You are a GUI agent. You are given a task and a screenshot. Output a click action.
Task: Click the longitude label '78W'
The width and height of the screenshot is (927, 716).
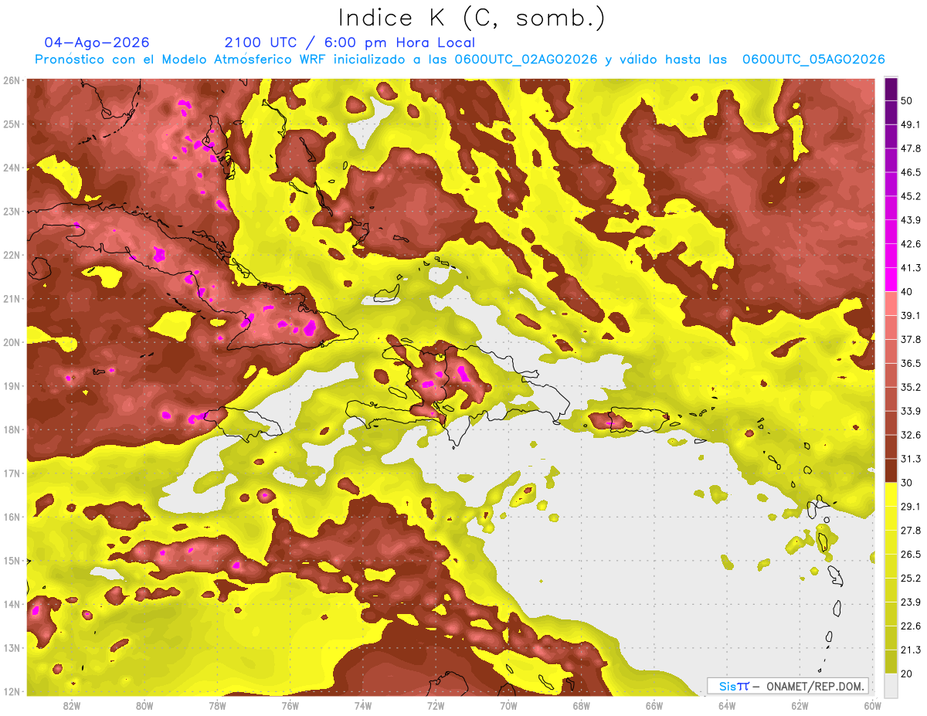(x=217, y=705)
